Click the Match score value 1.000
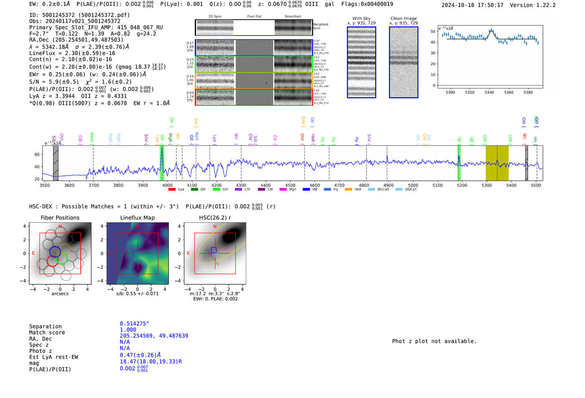Image resolution: width=585 pixels, height=398 pixels. (x=128, y=330)
